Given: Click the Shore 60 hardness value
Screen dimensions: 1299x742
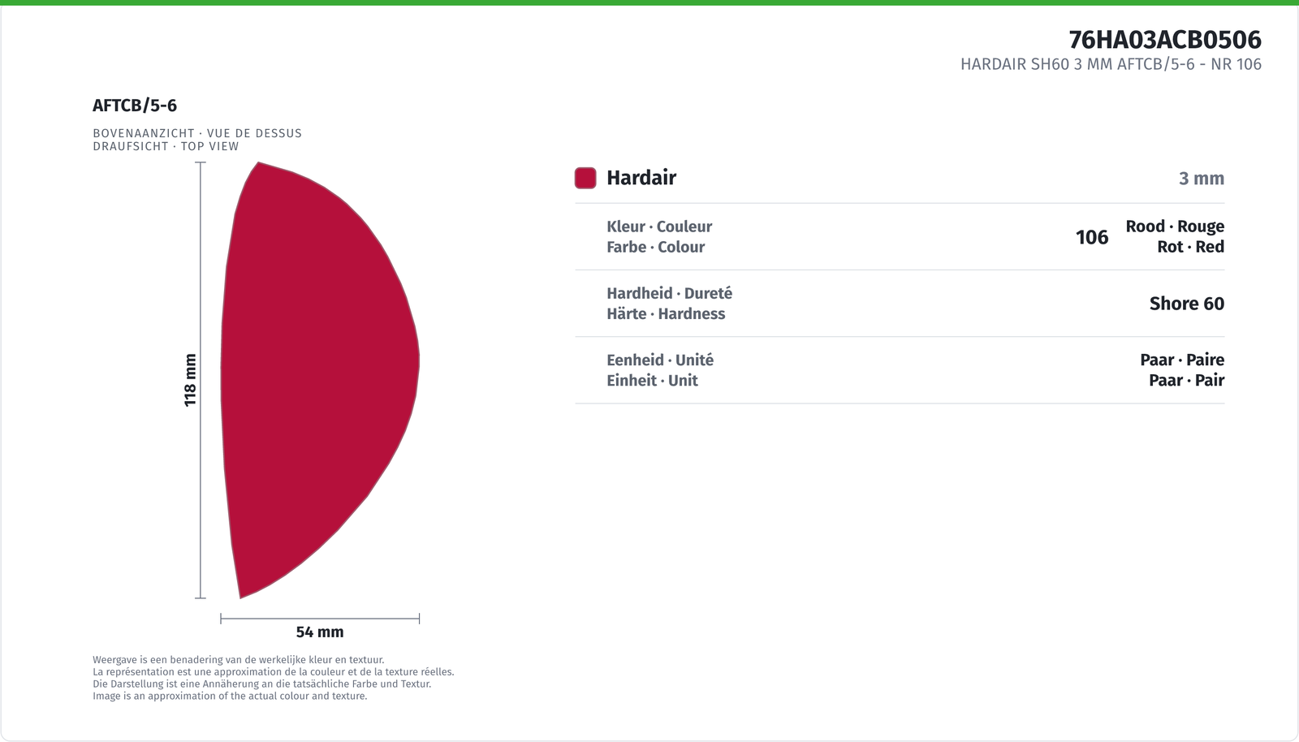Looking at the screenshot, I should (x=1187, y=304).
